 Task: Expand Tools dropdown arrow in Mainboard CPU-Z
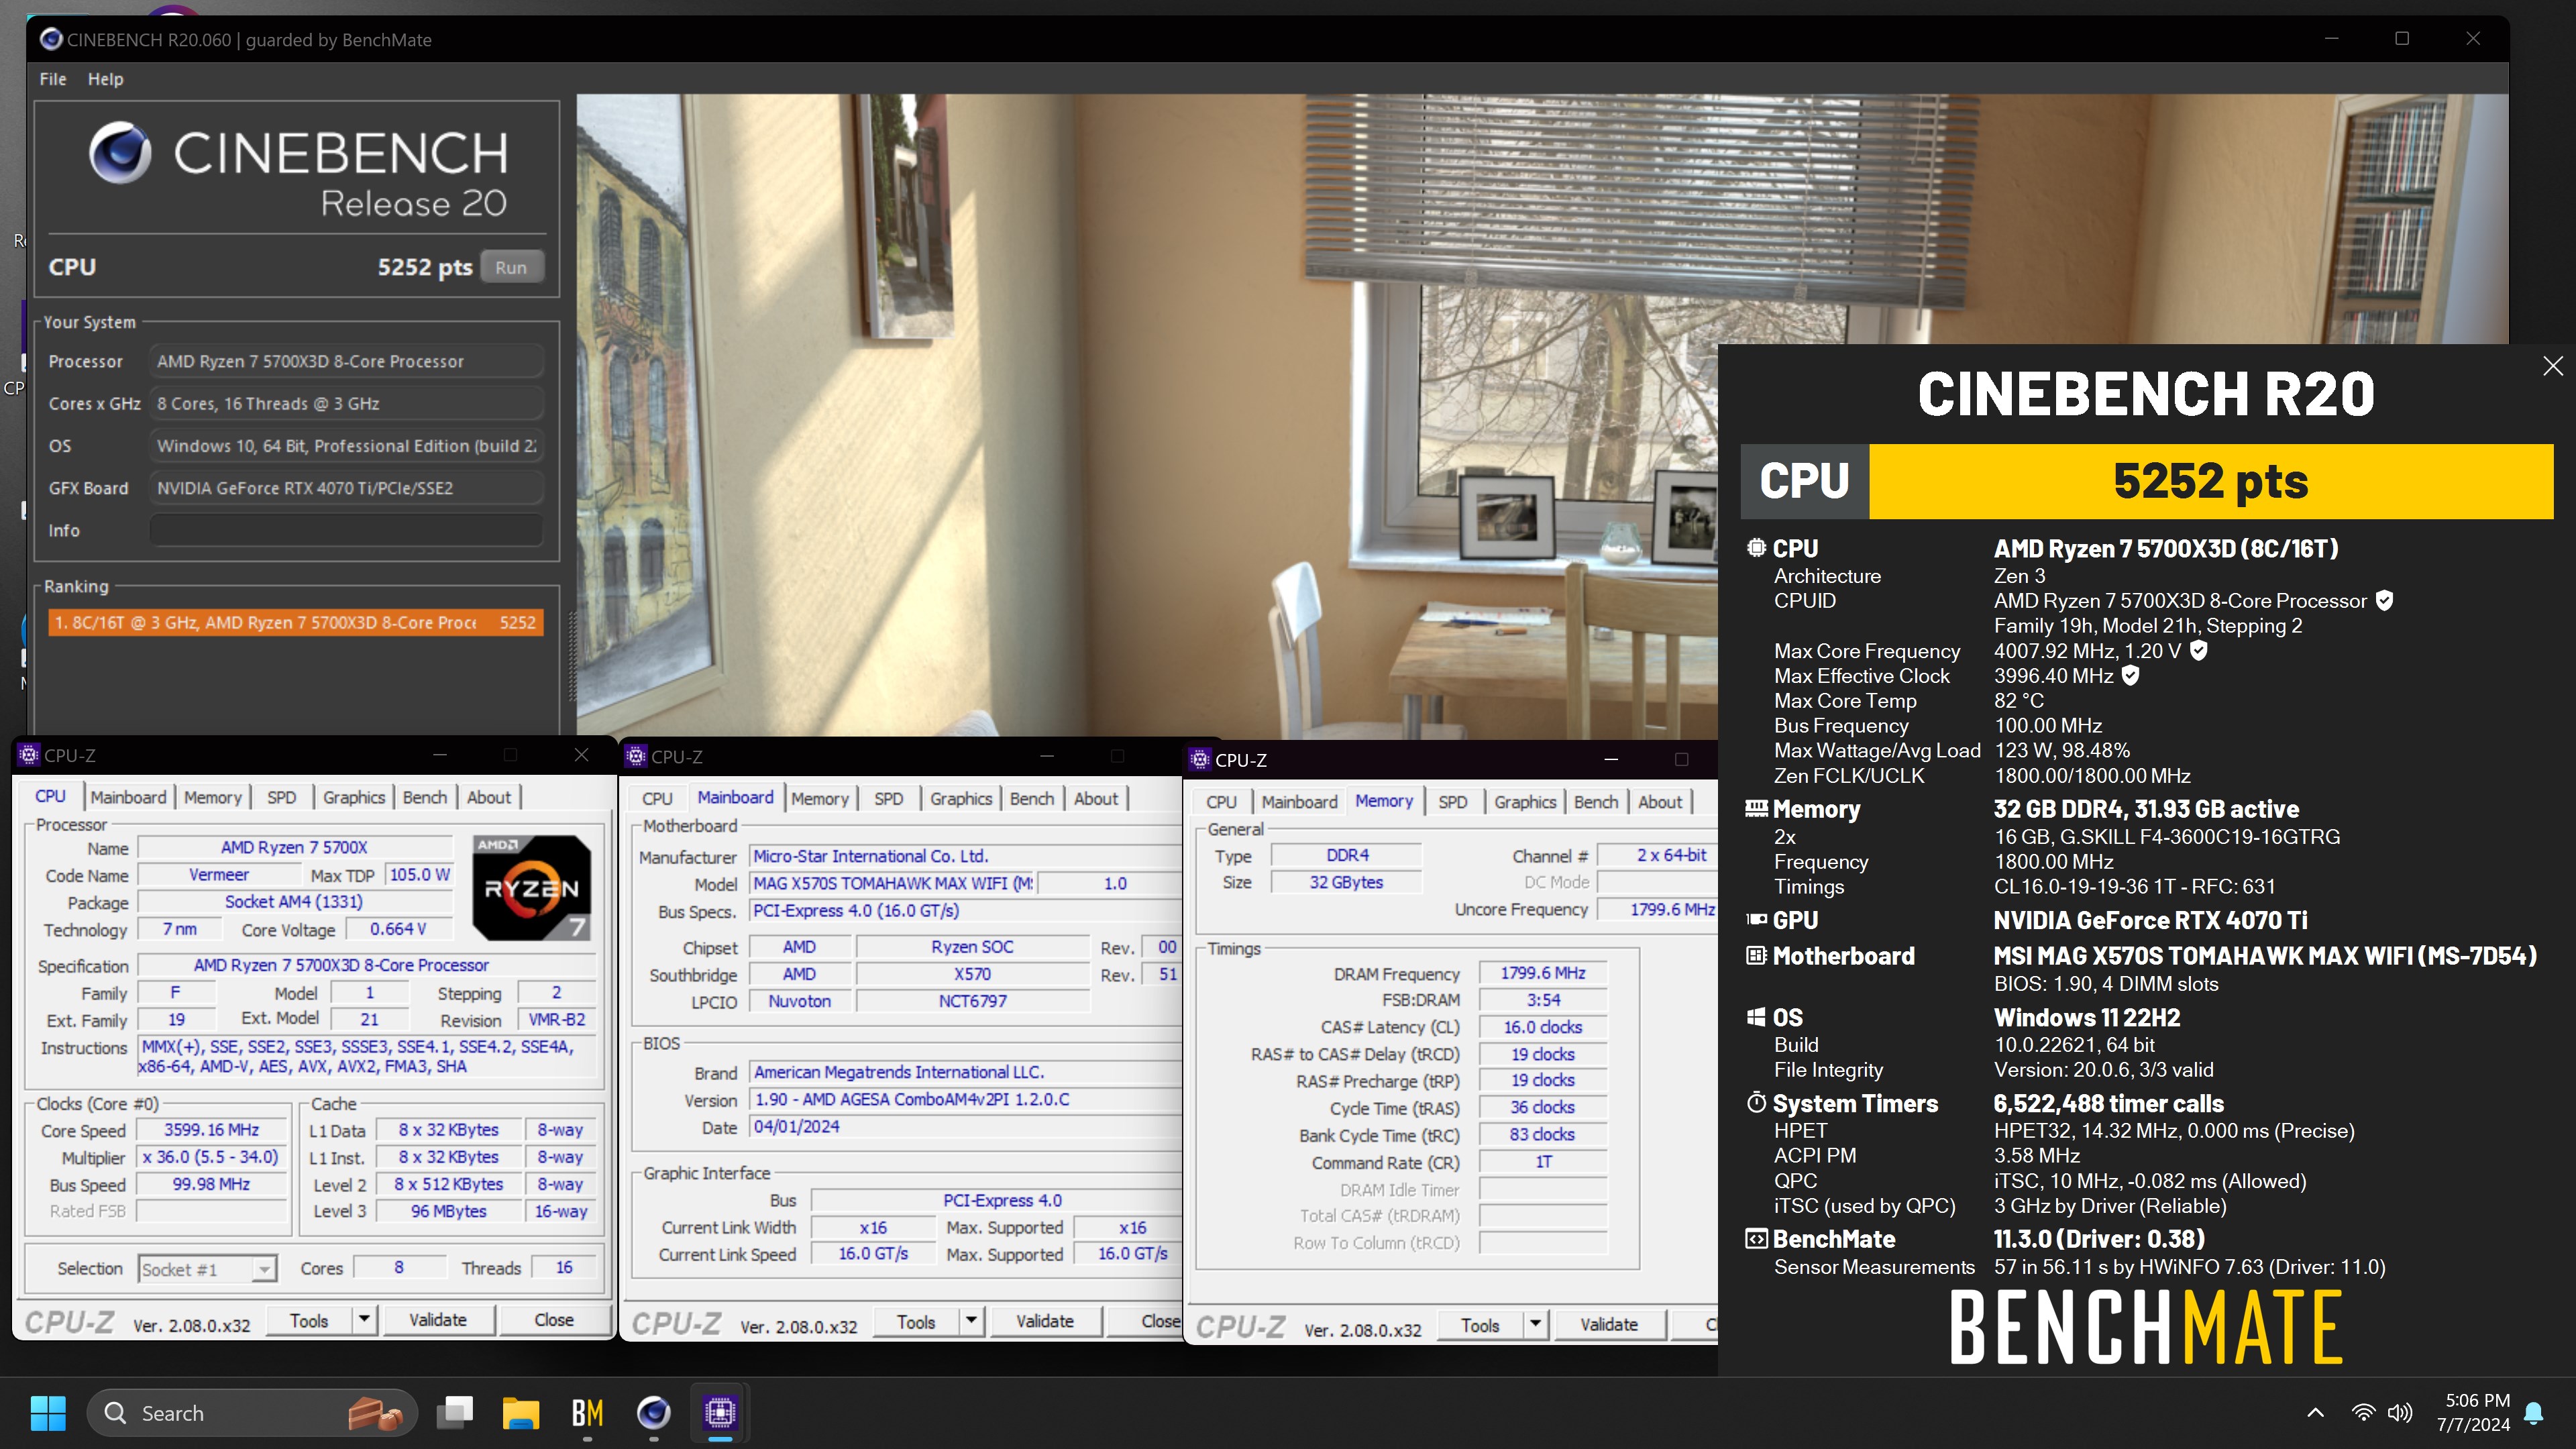(x=971, y=1322)
